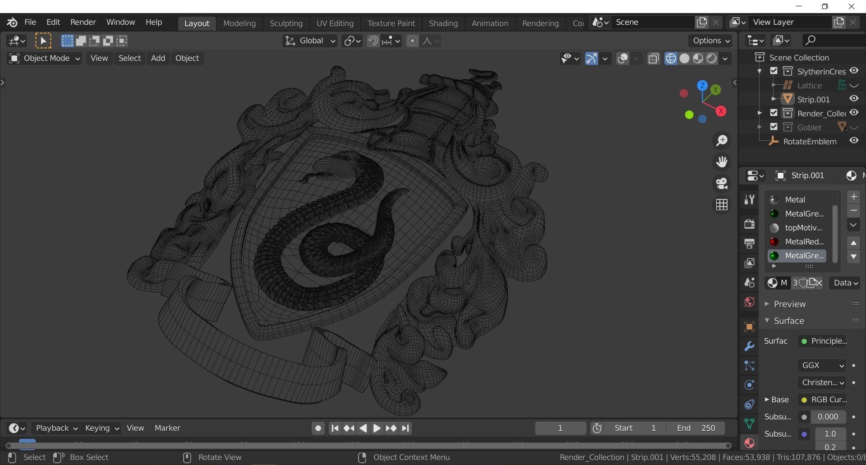Viewport: 866px width, 465px height.
Task: Click the End frame 250 field
Action: (696, 428)
